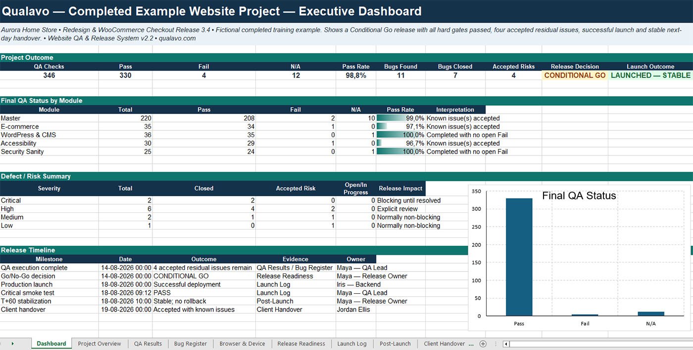Select the Interpretation column header

pos(455,110)
